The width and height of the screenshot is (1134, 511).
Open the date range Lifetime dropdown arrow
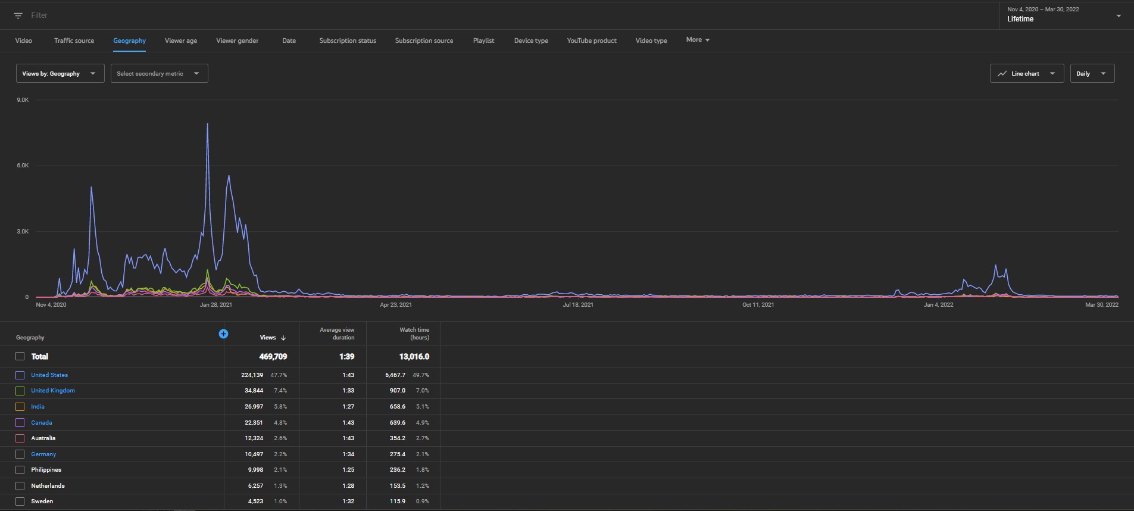[x=1119, y=16]
